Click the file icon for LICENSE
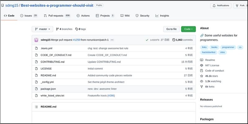248x124 pixels. click(36, 69)
